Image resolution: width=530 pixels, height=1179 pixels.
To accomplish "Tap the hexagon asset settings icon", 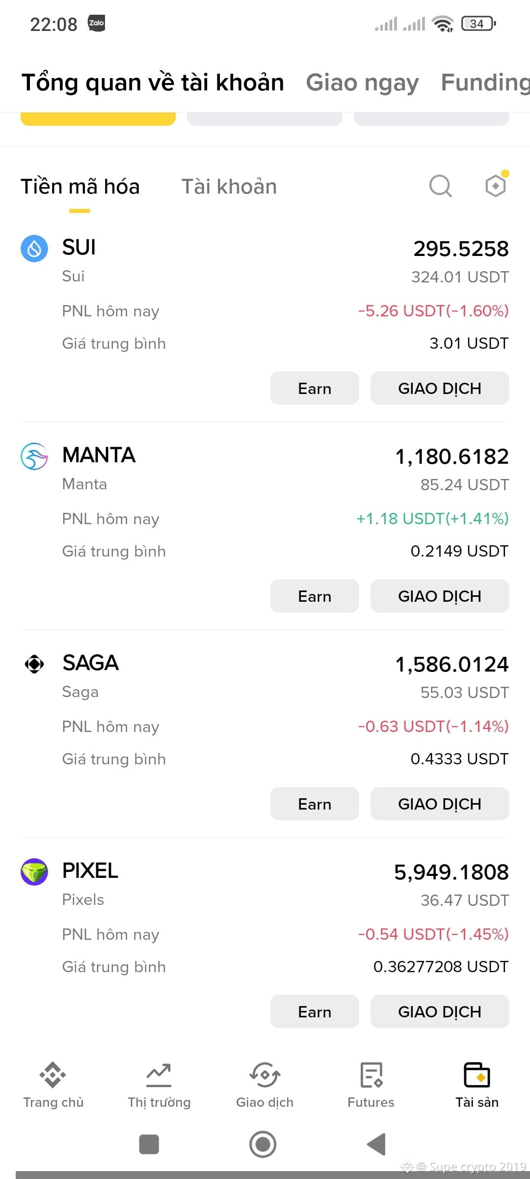I will pos(496,185).
